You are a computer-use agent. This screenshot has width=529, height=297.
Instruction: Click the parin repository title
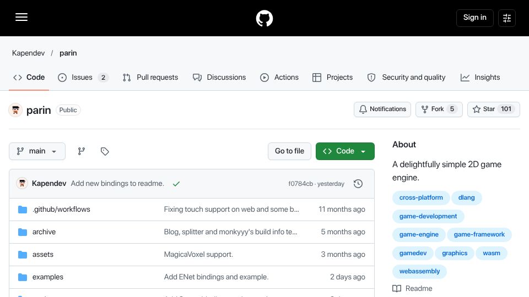39,110
